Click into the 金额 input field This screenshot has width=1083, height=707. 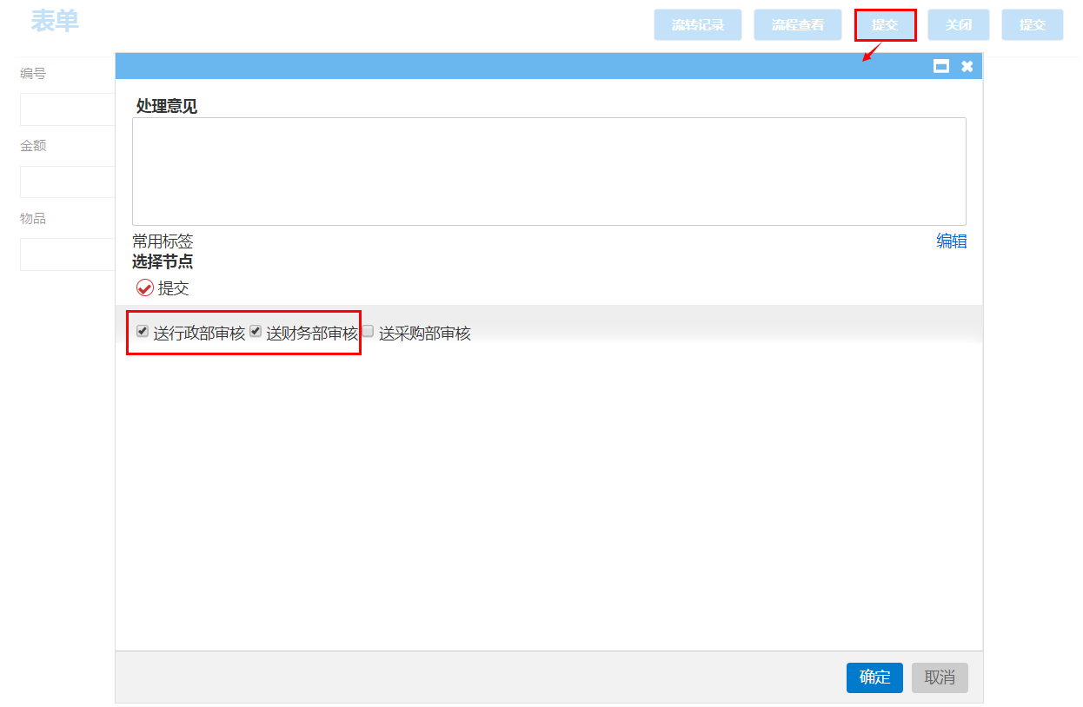click(68, 182)
